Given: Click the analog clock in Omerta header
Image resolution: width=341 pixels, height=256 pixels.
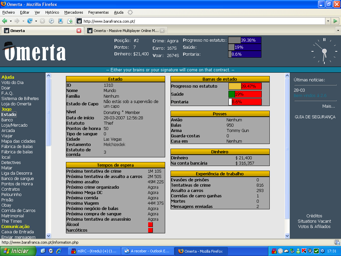Looking at the screenshot, I should pos(323,51).
